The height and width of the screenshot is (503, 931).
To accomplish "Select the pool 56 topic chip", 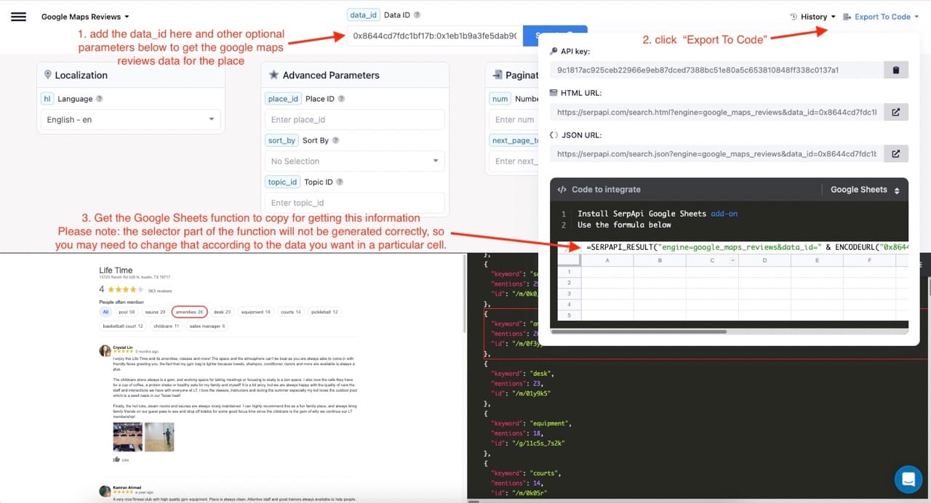I will point(127,312).
